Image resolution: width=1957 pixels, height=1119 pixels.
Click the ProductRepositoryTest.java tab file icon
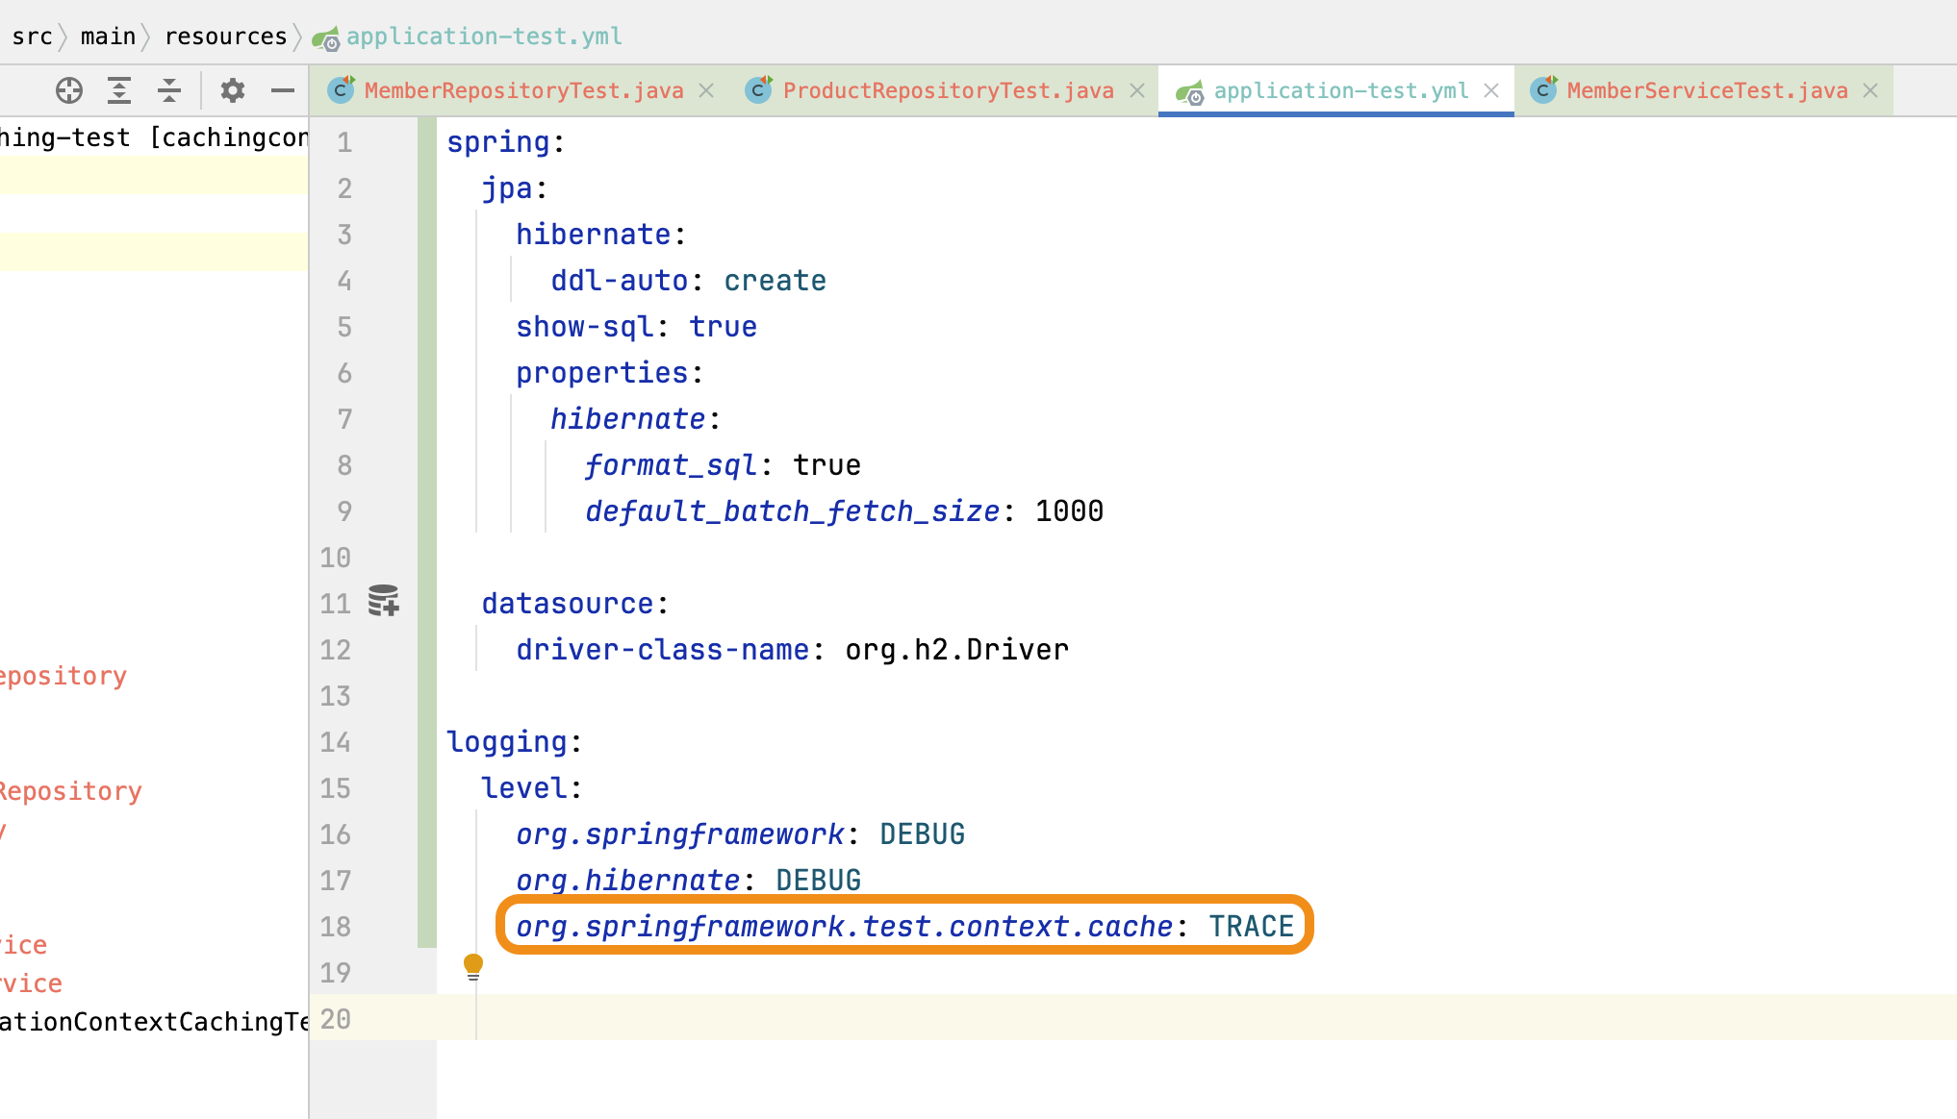point(759,90)
